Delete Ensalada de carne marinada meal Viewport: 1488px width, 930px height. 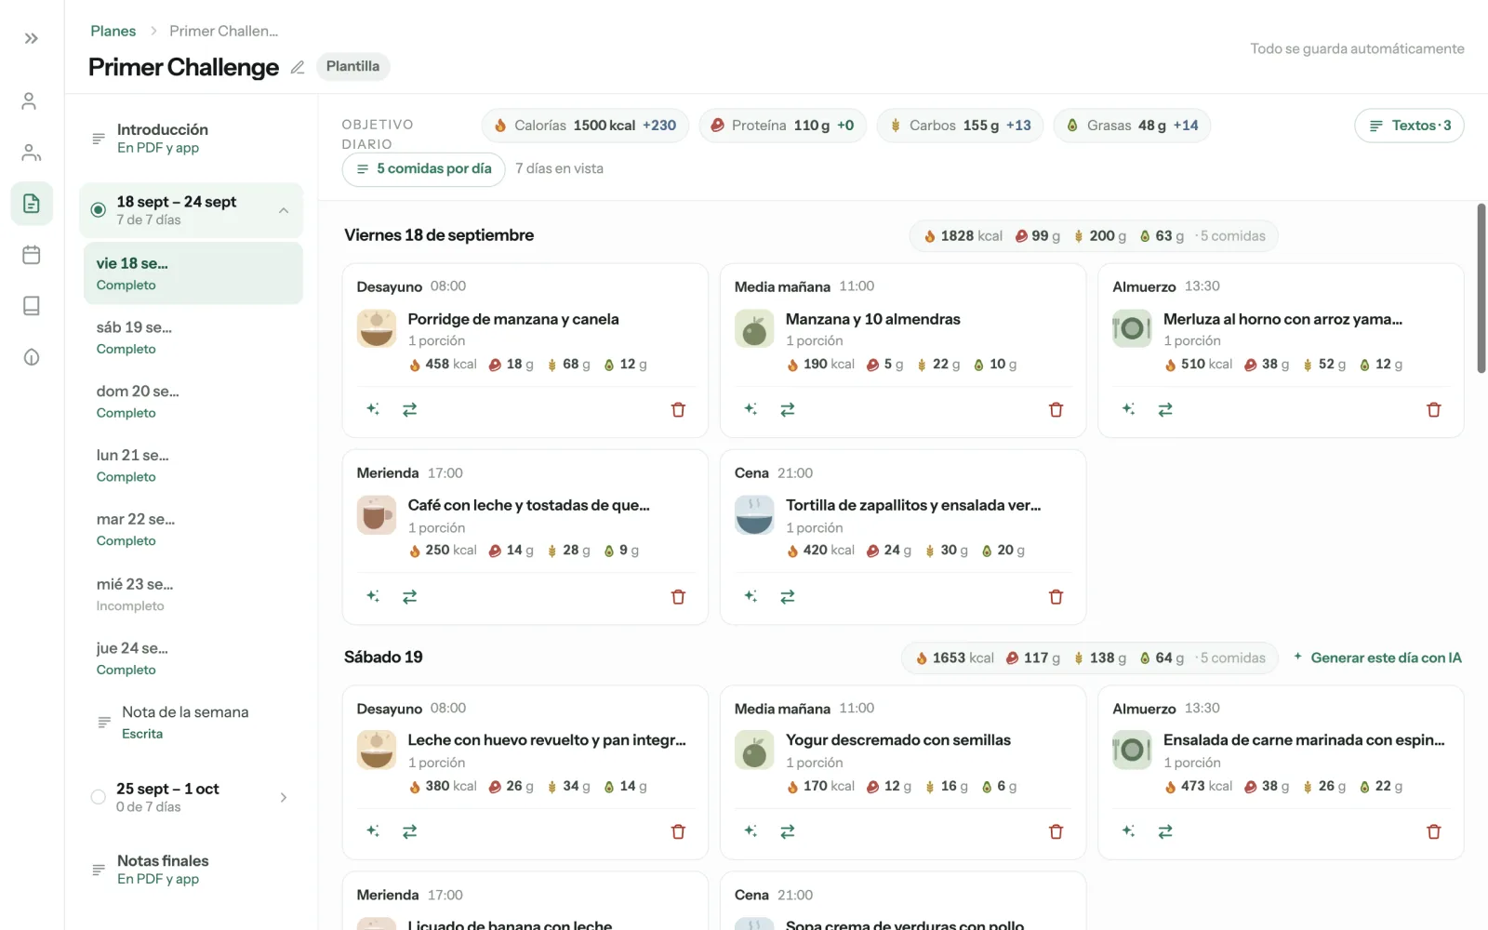pyautogui.click(x=1433, y=831)
